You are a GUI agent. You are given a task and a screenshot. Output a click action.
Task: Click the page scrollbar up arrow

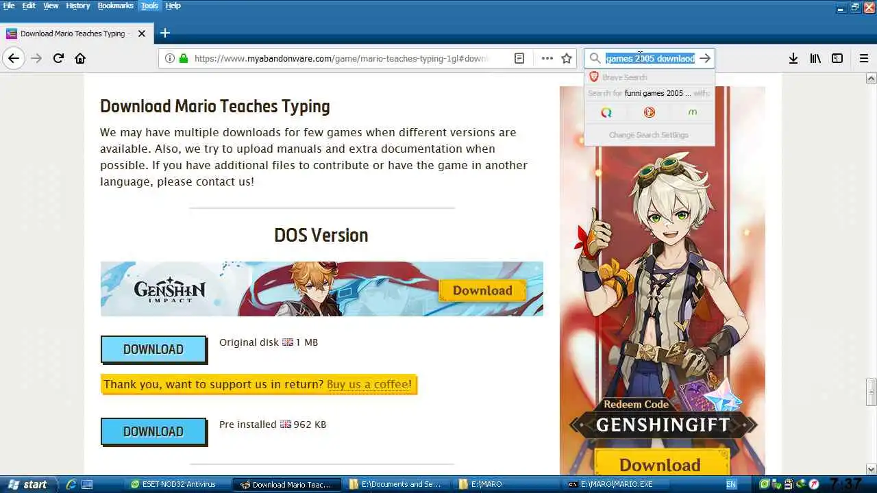pos(871,78)
